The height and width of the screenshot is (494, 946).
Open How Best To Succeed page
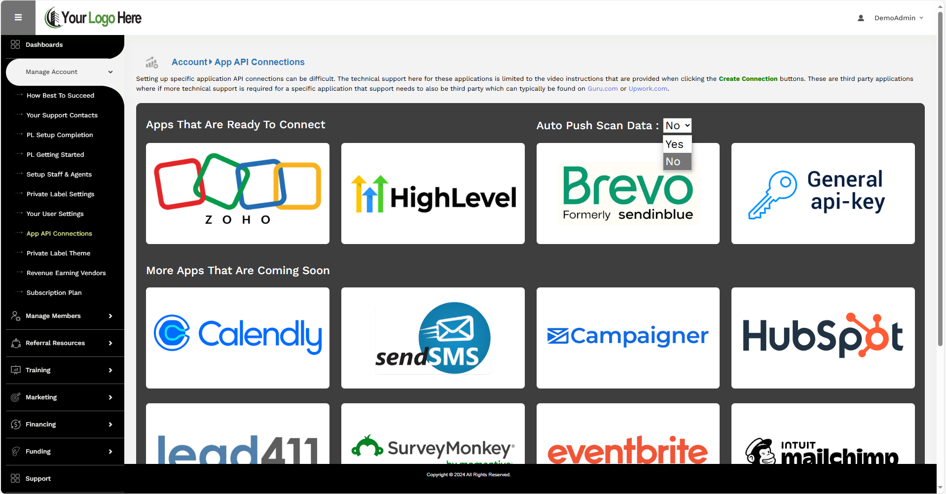pos(60,96)
